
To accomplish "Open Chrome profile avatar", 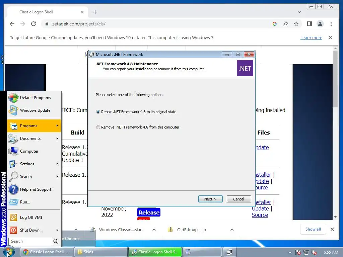I will (x=320, y=24).
